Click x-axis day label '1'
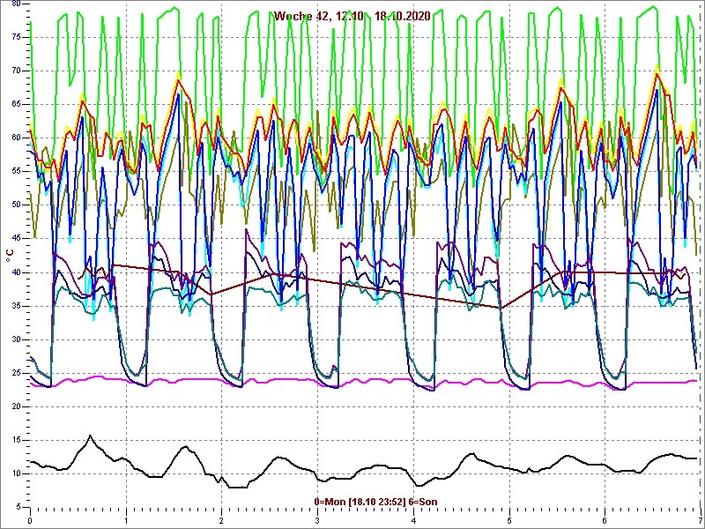 pyautogui.click(x=126, y=521)
